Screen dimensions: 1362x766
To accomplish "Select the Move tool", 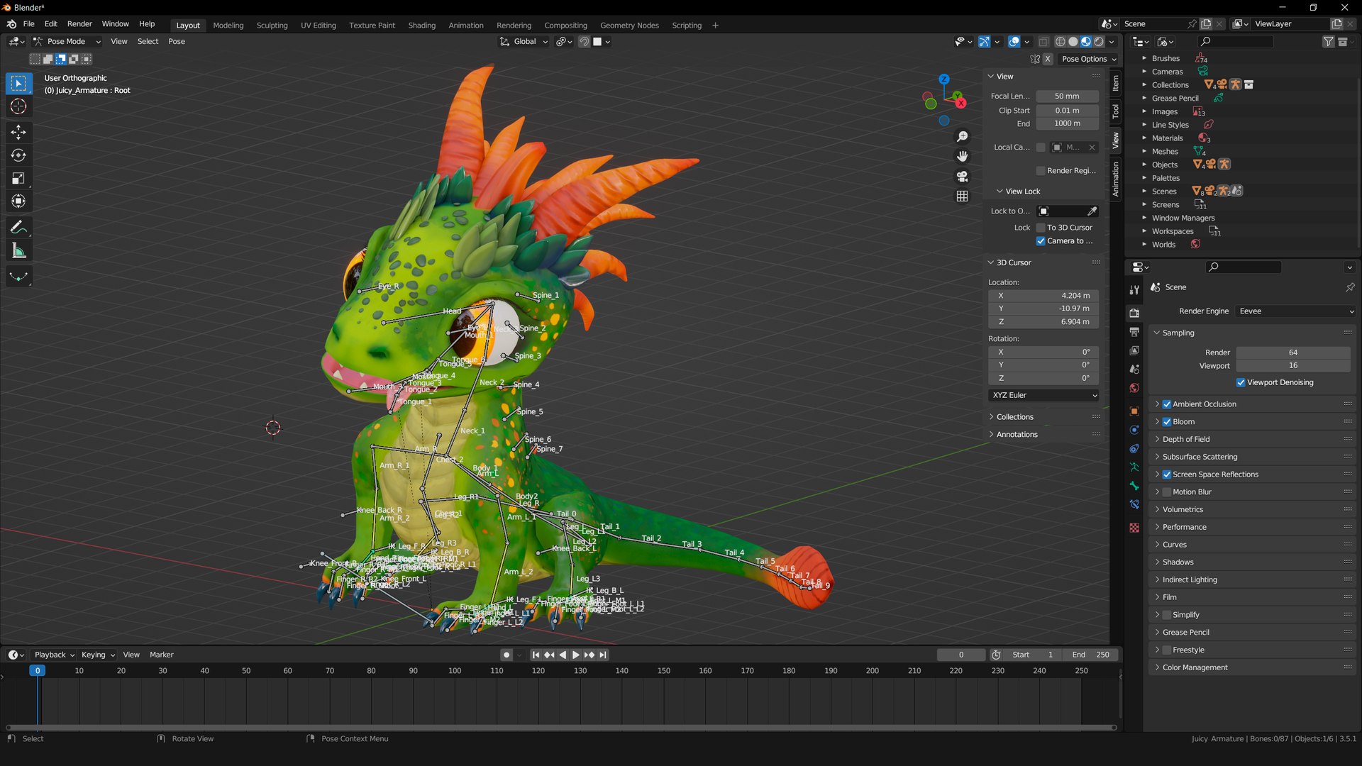I will coord(18,132).
